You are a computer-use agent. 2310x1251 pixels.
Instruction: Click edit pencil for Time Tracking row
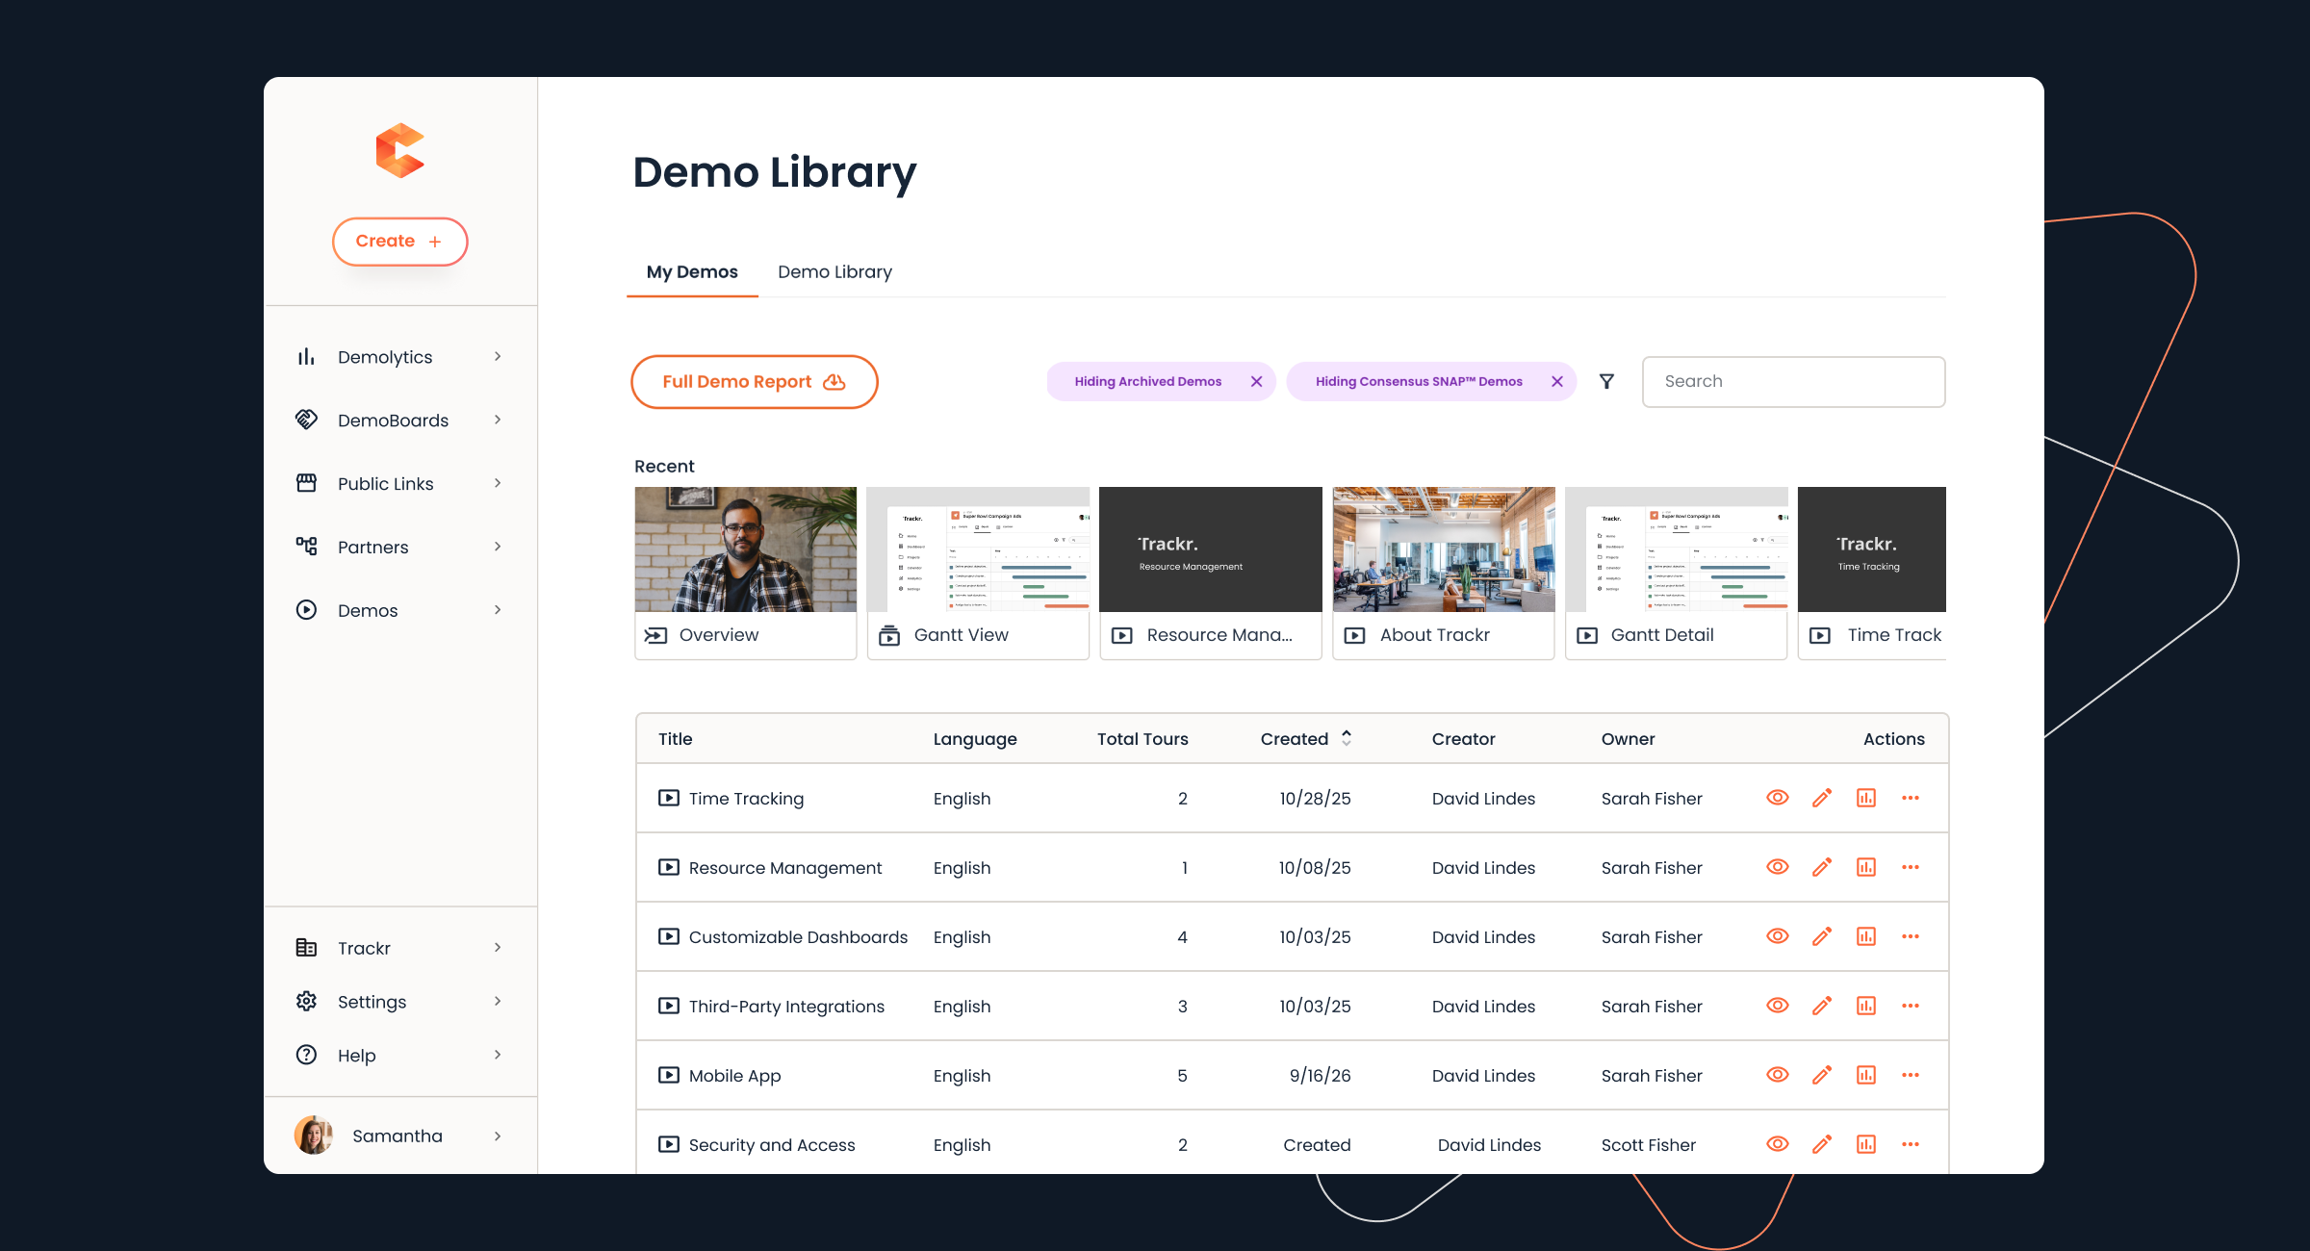pyautogui.click(x=1821, y=798)
